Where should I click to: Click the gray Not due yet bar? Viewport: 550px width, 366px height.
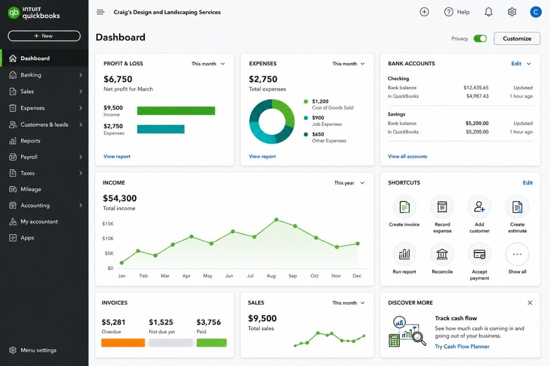pos(170,343)
